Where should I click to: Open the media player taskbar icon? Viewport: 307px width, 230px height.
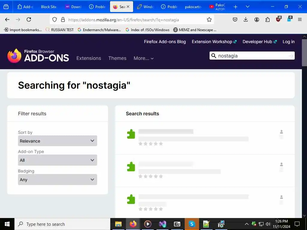(148, 224)
